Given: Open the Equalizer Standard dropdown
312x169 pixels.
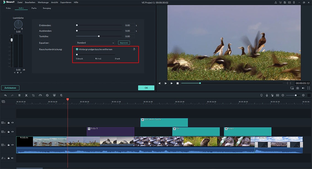Looking at the screenshot, I should tap(96, 43).
